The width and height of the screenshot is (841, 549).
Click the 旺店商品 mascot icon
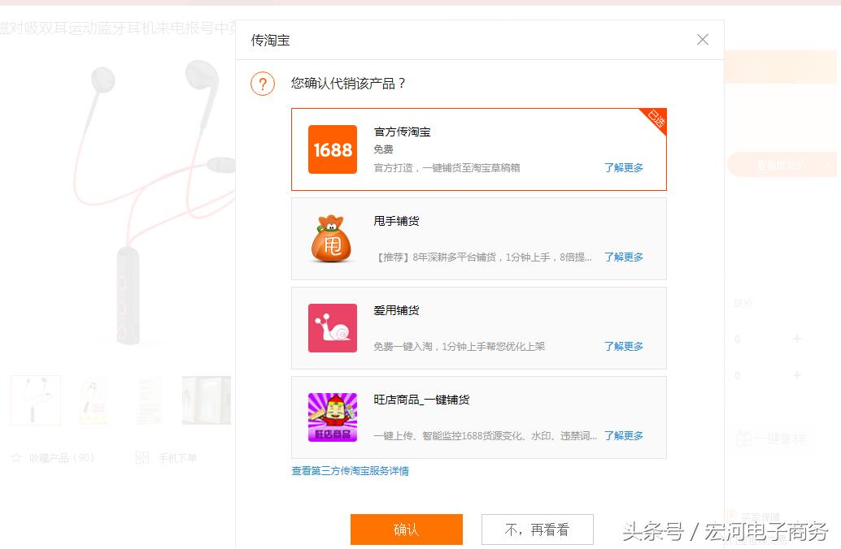tap(332, 417)
